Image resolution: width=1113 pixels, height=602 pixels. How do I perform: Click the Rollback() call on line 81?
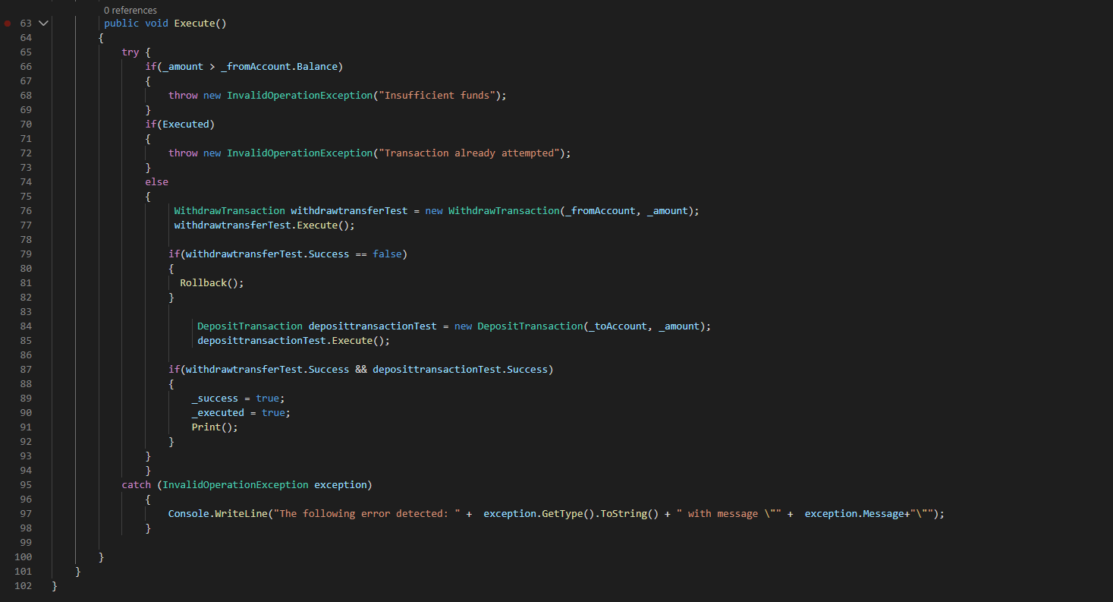tap(210, 282)
